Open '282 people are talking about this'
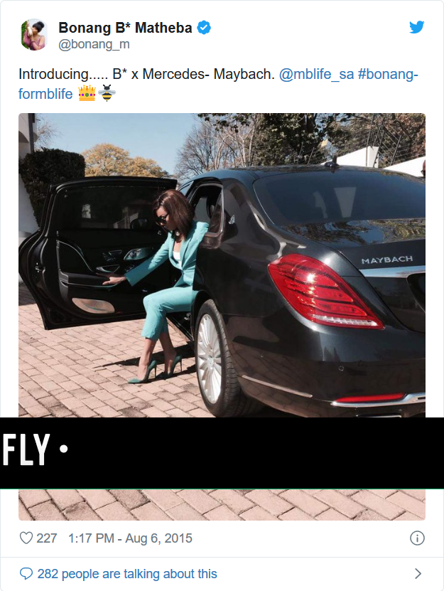The height and width of the screenshot is (591, 444). click(x=127, y=574)
